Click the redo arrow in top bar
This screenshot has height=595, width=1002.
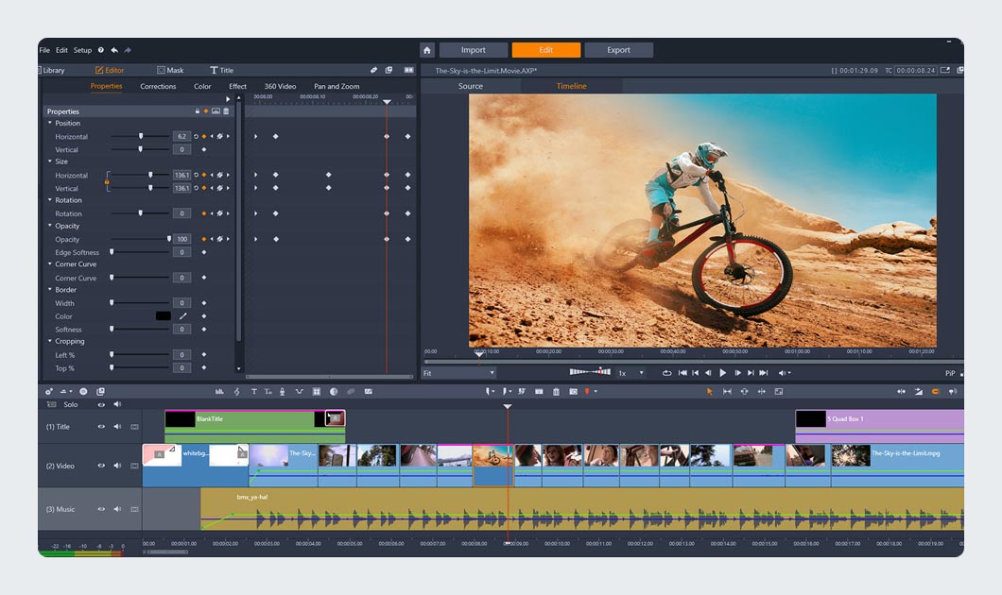(x=128, y=50)
